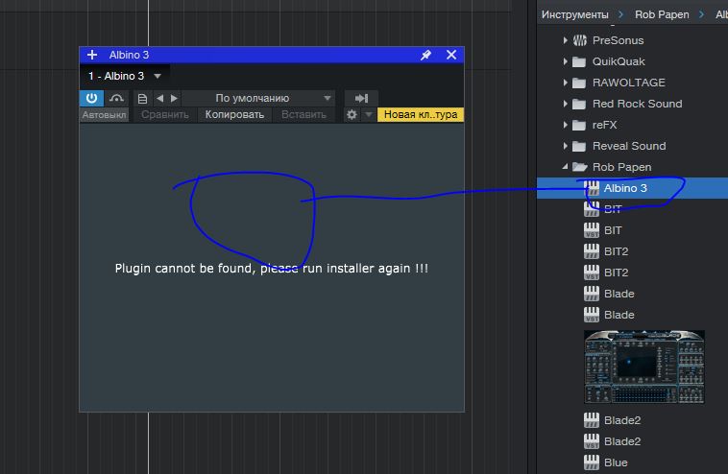The width and height of the screenshot is (728, 474).
Task: Select the Blue instrument in browser
Action: pyautogui.click(x=616, y=462)
